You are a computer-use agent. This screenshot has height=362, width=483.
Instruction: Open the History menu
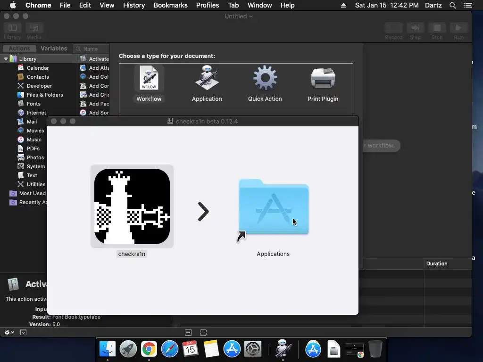134,5
